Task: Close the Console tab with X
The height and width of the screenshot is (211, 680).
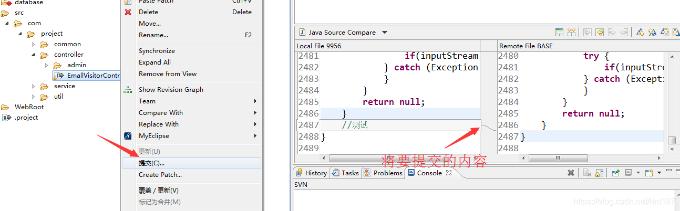Action: [x=449, y=173]
